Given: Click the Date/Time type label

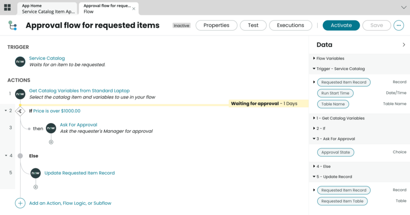Looking at the screenshot, I should (x=396, y=93).
